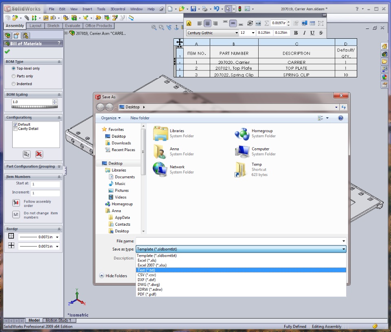
Task: Toggle Strikethrough in table formatting toolbar
Action: (321, 33)
